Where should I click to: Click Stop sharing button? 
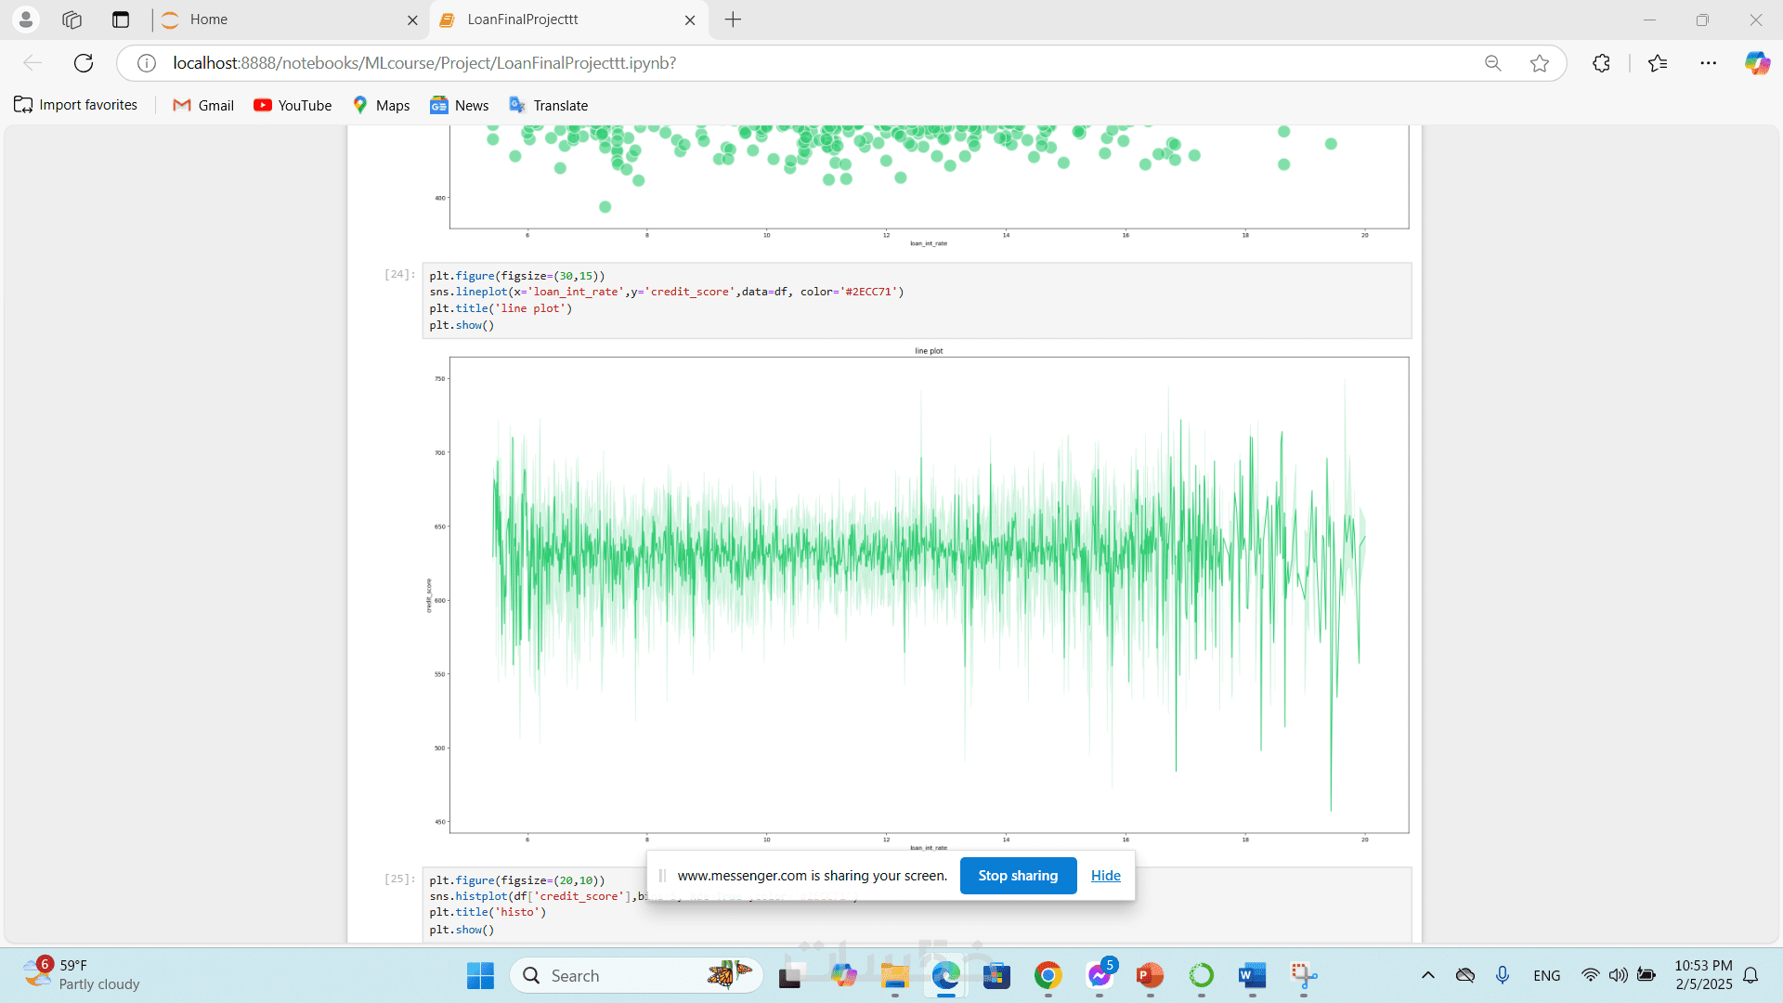(x=1018, y=876)
